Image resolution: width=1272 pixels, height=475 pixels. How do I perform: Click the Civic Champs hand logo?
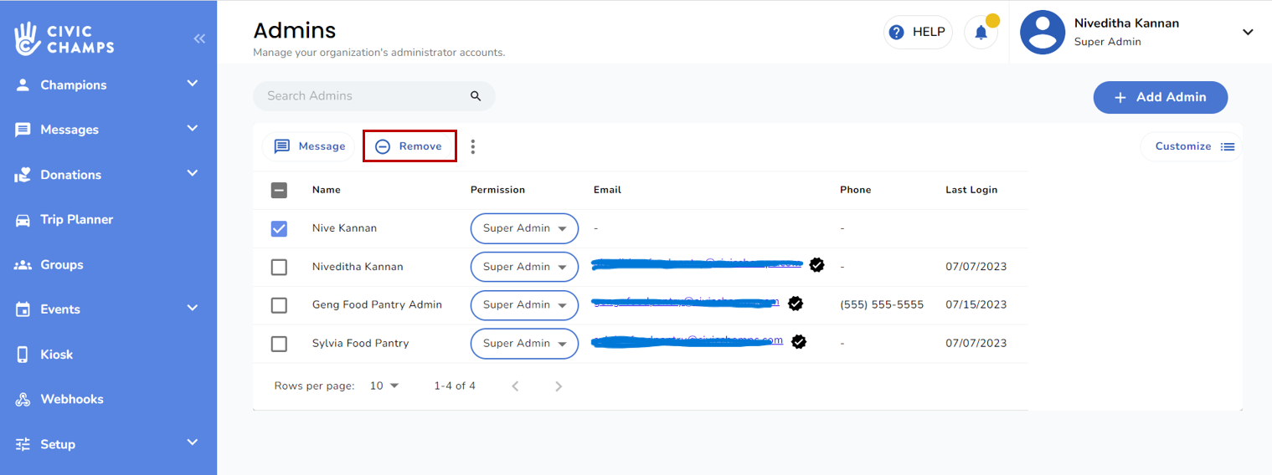pos(28,38)
